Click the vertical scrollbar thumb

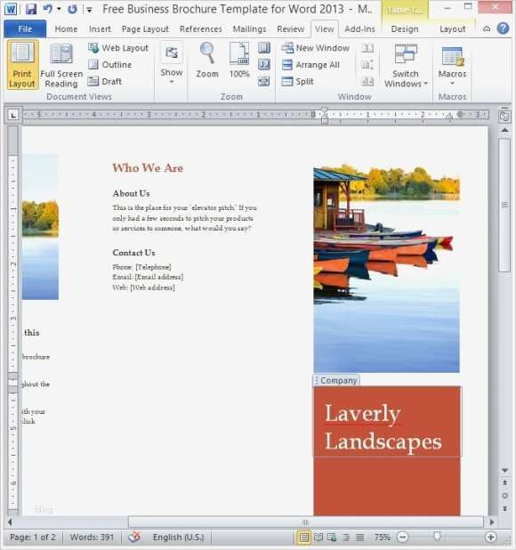pyautogui.click(x=504, y=205)
